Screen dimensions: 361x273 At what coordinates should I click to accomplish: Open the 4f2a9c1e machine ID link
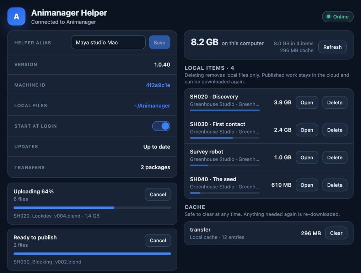pos(158,85)
